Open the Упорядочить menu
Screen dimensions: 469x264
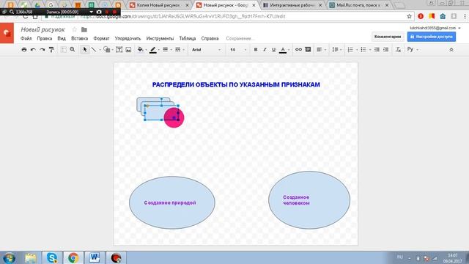click(x=128, y=38)
